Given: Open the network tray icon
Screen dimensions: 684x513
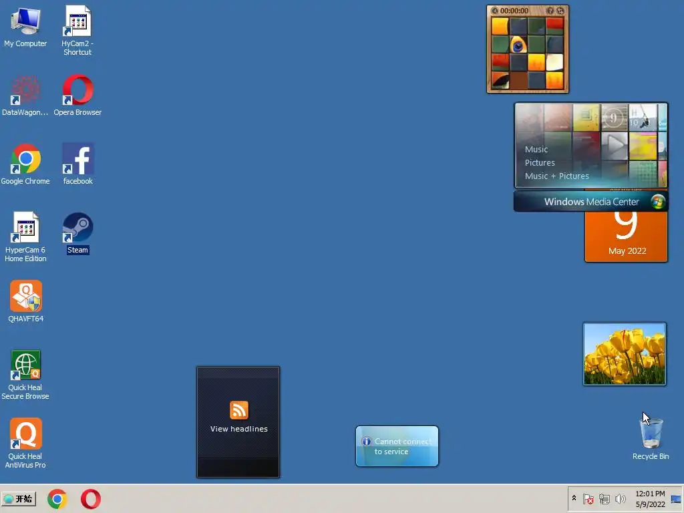Looking at the screenshot, I should tap(604, 498).
